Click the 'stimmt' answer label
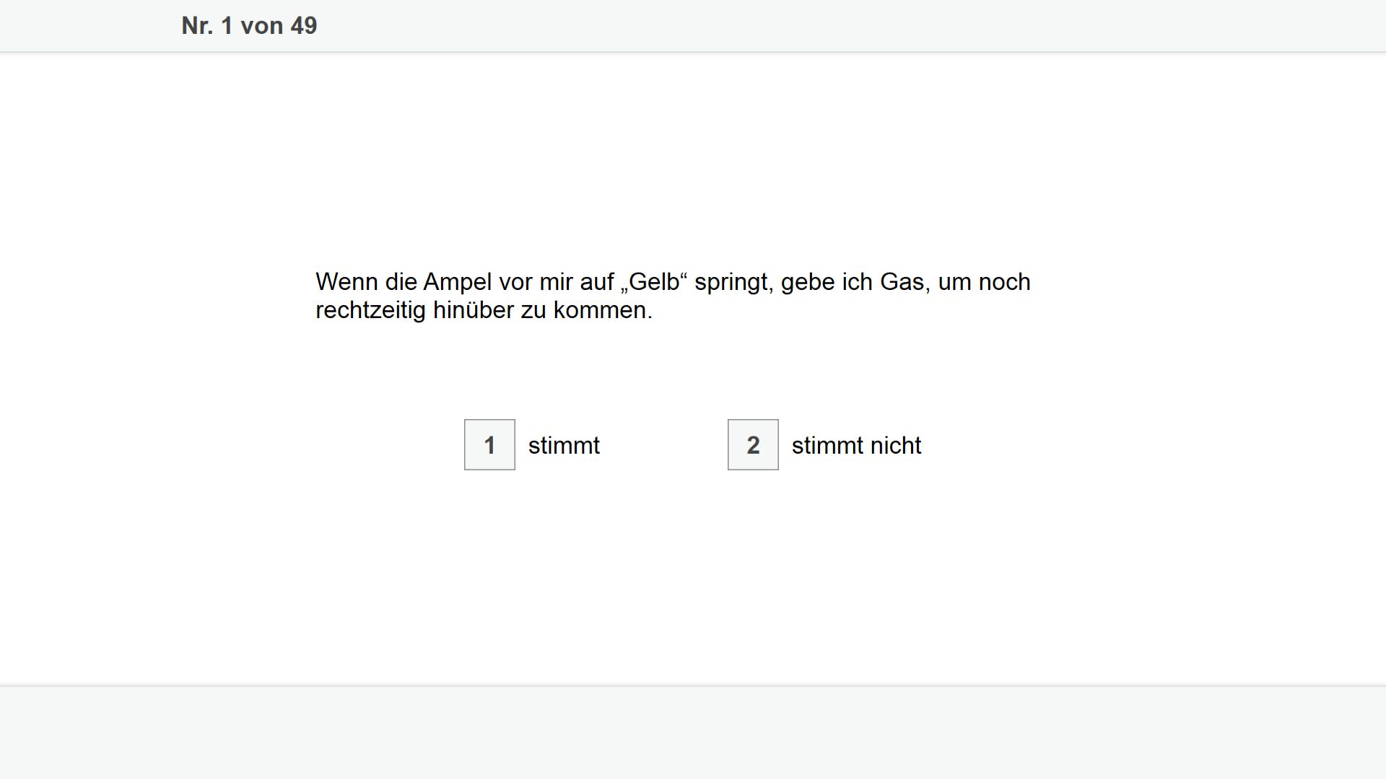The width and height of the screenshot is (1386, 779). (x=564, y=445)
